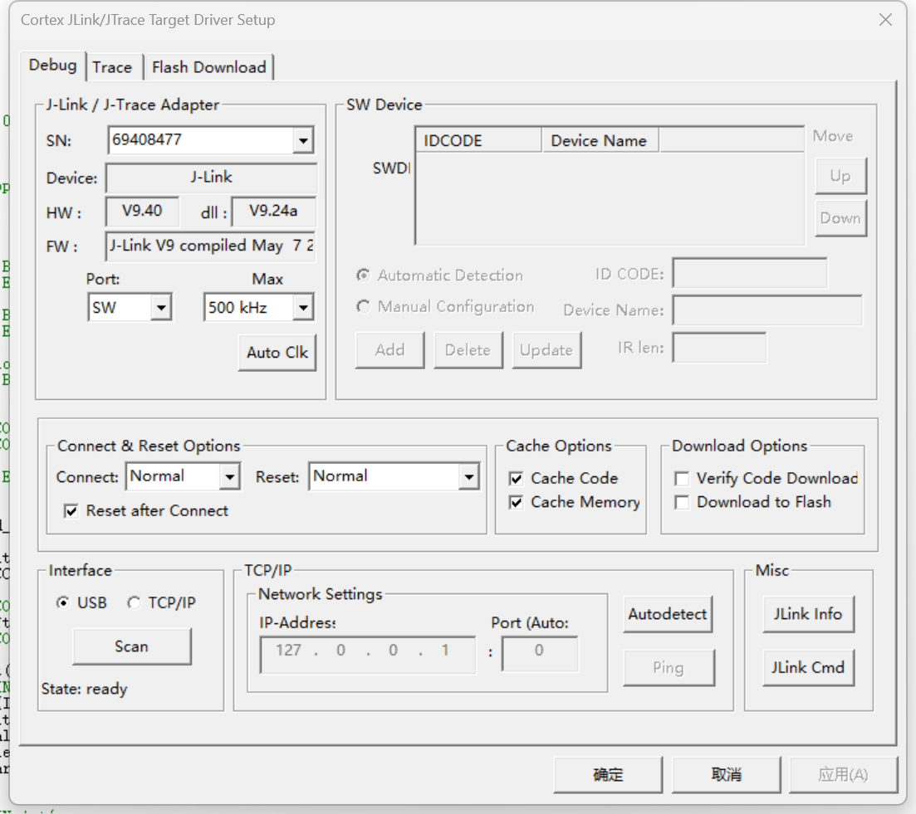Expand the SN serial number dropdown
Viewport: 916px width, 814px height.
tap(302, 141)
